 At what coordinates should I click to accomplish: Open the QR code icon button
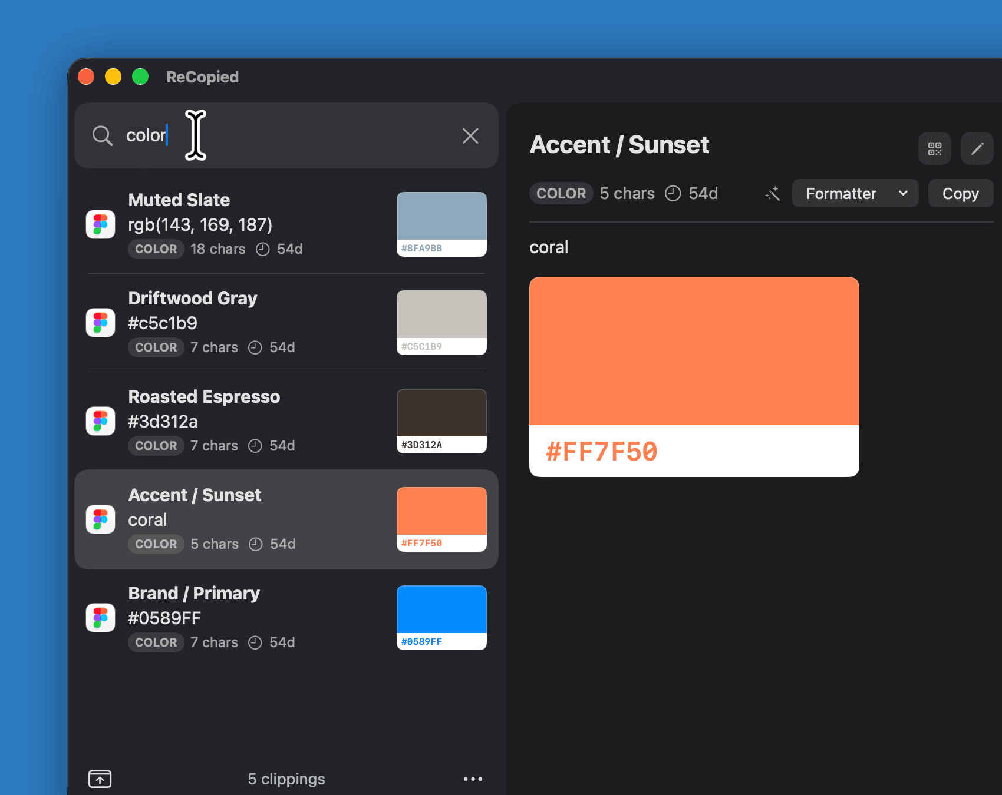tap(935, 148)
